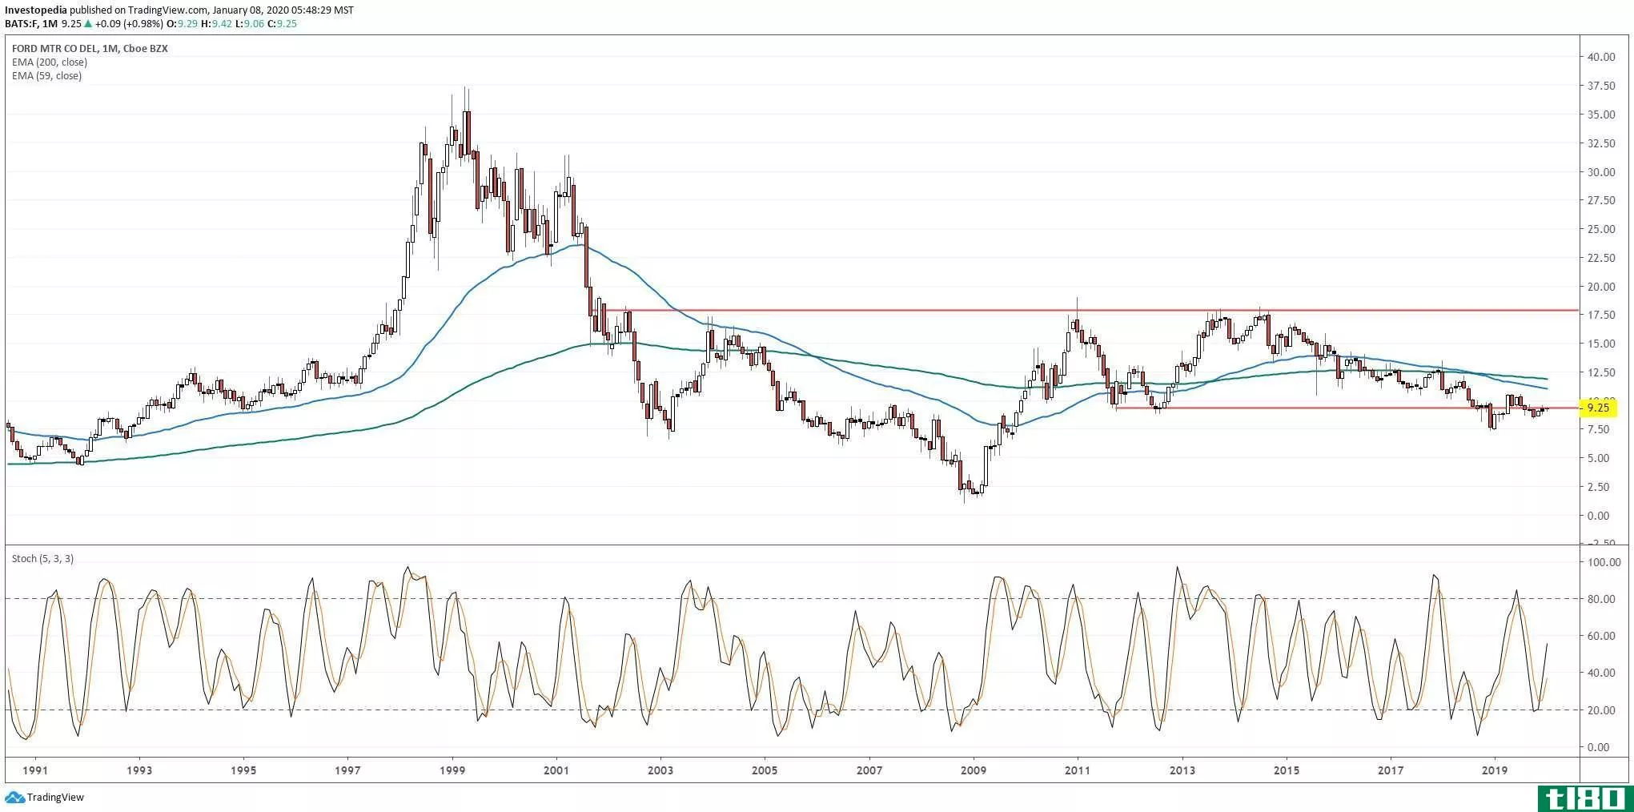The height and width of the screenshot is (812, 1634).
Task: Click the 2003 label on time axis
Action: 660,770
